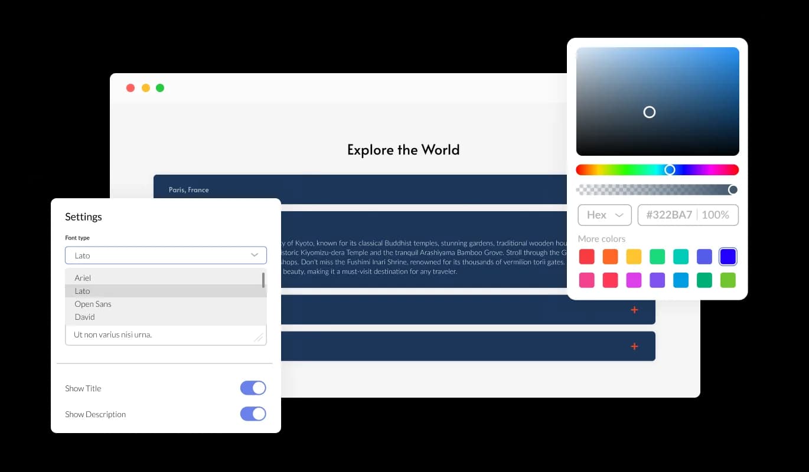
Task: Click the color selector circle in the gradient area
Action: [x=650, y=112]
